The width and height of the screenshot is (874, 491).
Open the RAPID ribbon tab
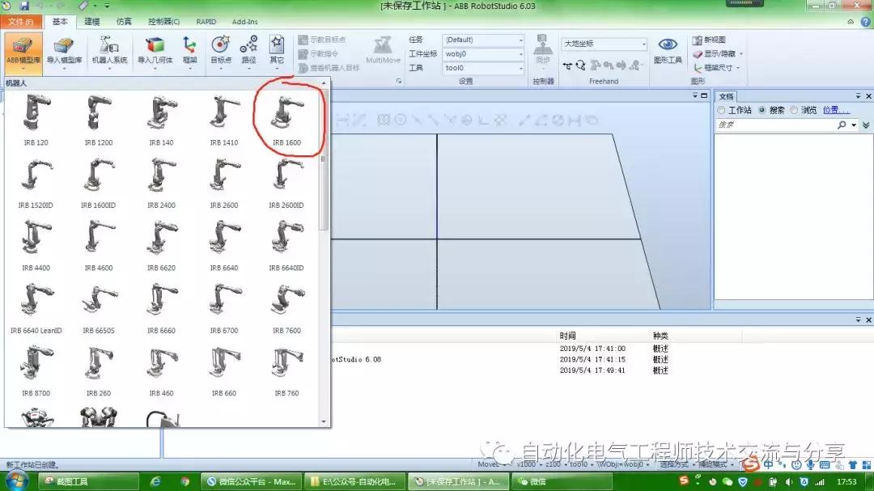206,22
